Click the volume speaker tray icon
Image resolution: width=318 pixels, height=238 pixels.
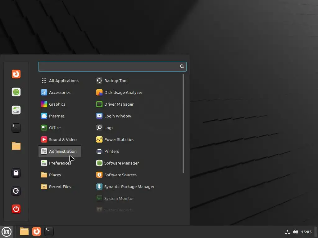(296, 232)
